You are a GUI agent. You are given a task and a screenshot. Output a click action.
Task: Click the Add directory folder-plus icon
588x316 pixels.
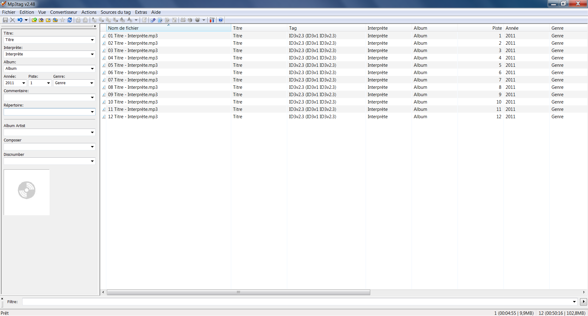pos(41,20)
